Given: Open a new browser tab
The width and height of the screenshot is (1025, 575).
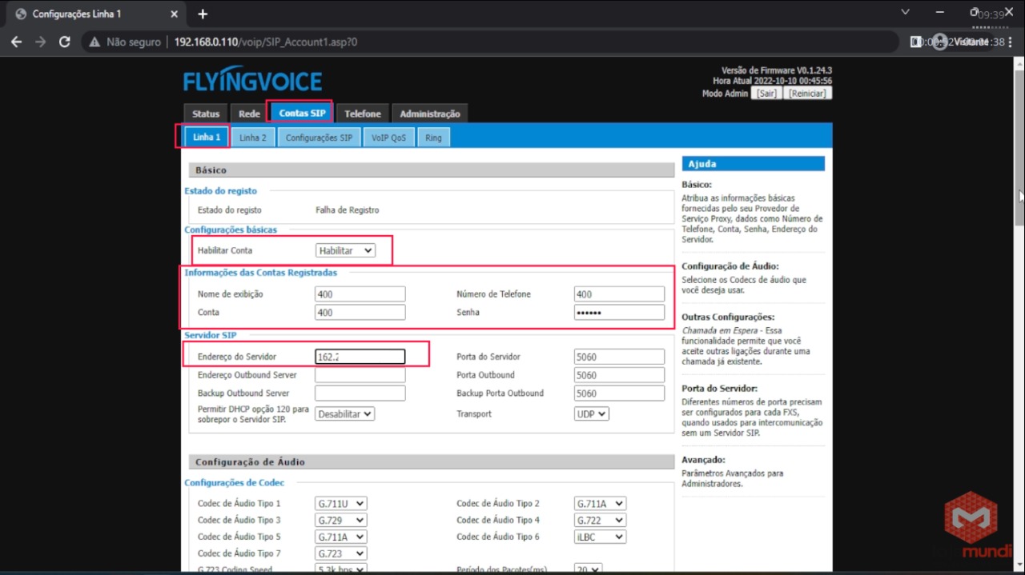Looking at the screenshot, I should tap(203, 14).
